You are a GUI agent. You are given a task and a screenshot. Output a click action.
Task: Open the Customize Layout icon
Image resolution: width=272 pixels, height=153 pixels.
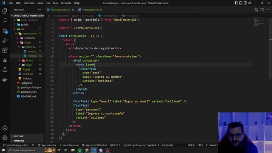250,3
